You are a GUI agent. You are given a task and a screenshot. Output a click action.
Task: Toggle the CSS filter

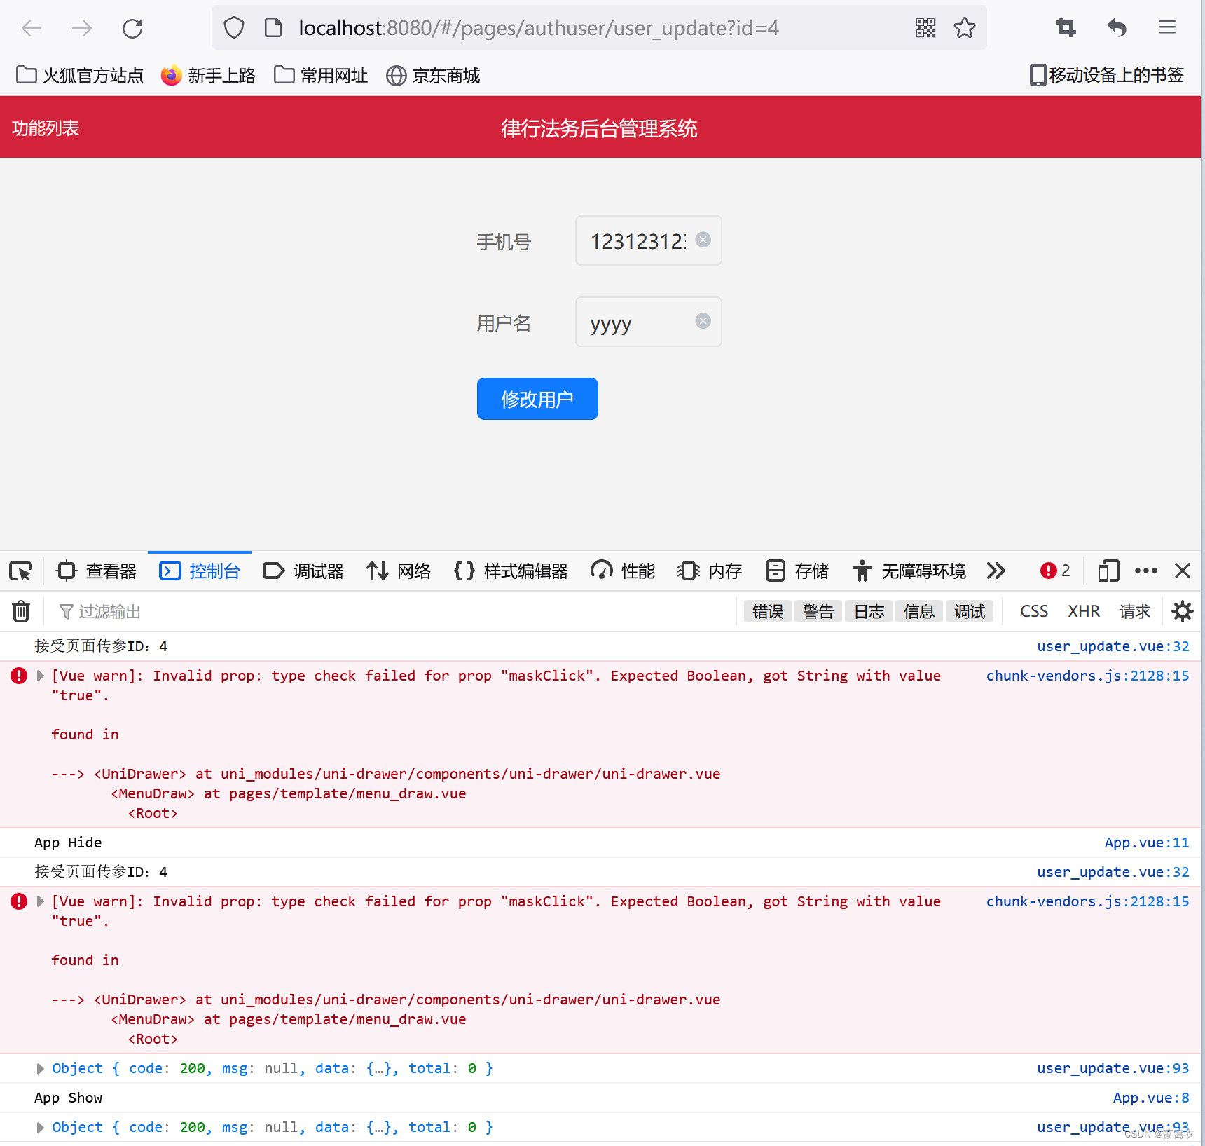(x=1034, y=611)
